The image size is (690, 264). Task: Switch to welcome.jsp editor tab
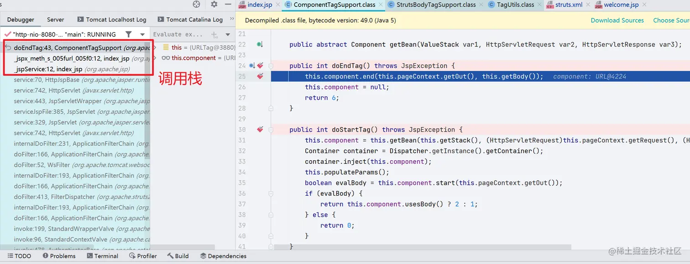[617, 5]
